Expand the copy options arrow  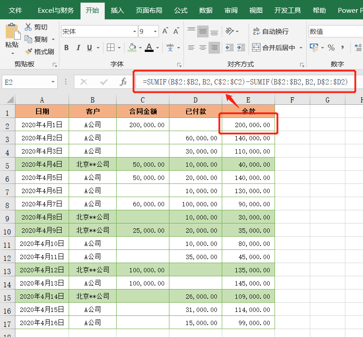coord(53,39)
